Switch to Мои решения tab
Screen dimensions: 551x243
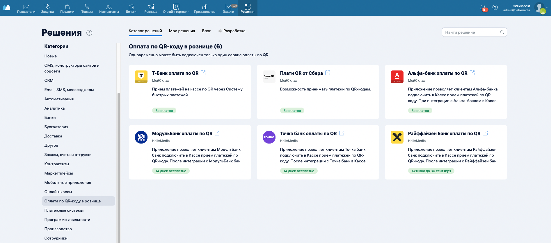[x=182, y=31]
